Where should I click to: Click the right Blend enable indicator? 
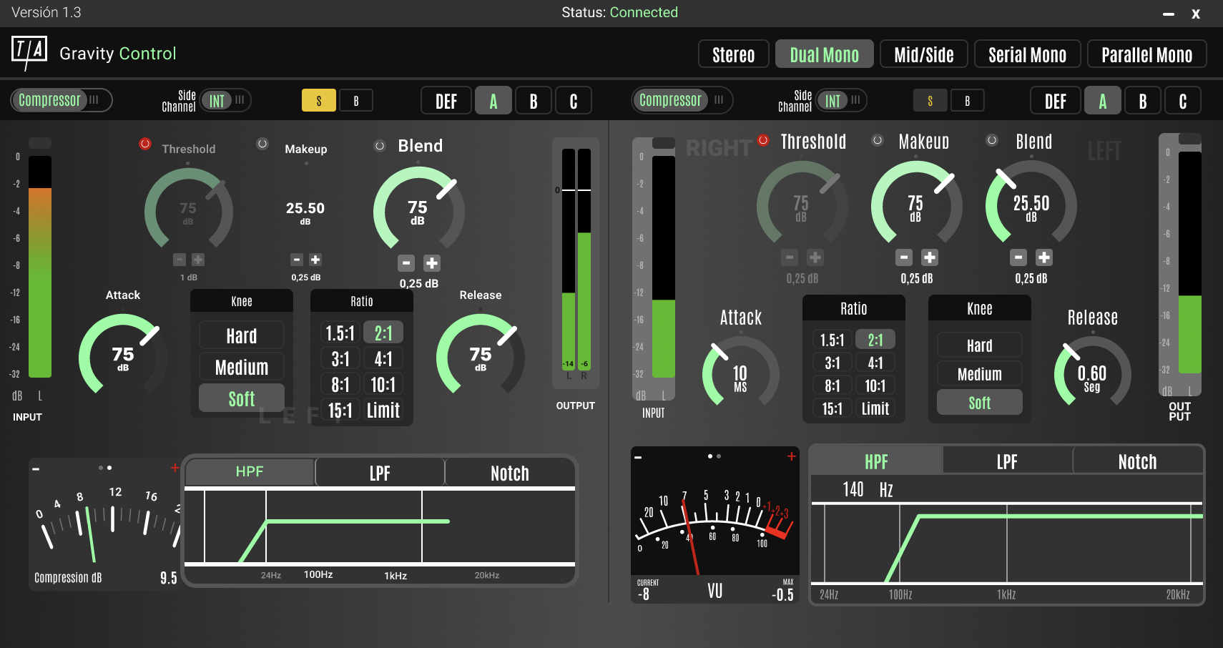[992, 140]
